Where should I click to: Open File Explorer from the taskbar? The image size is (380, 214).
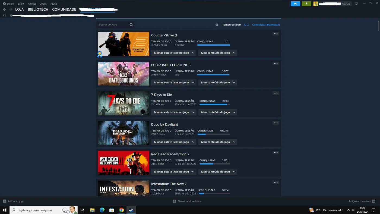92,210
